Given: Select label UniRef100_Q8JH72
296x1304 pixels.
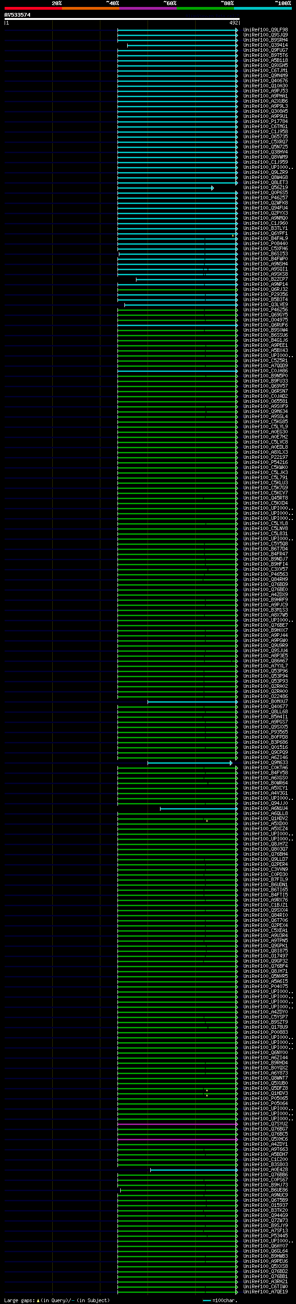Looking at the screenshot, I should coord(265,844).
